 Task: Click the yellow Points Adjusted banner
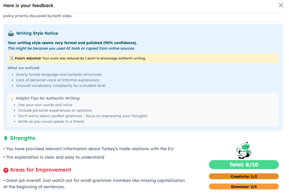(x=143, y=58)
